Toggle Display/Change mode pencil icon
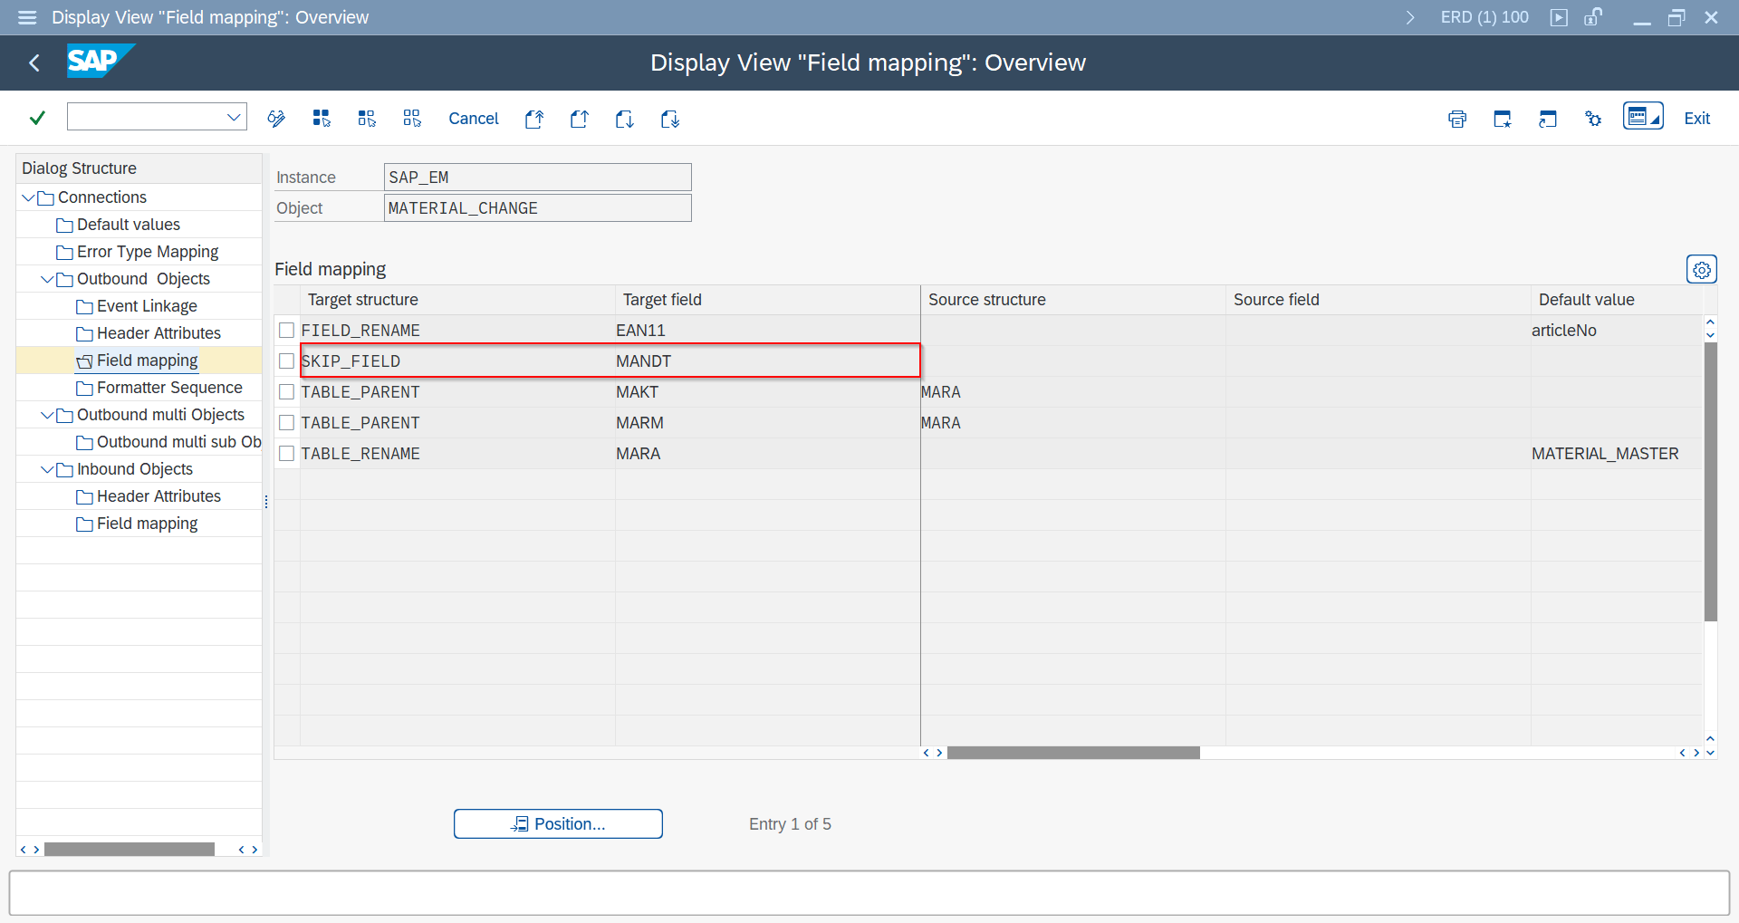 tap(276, 119)
